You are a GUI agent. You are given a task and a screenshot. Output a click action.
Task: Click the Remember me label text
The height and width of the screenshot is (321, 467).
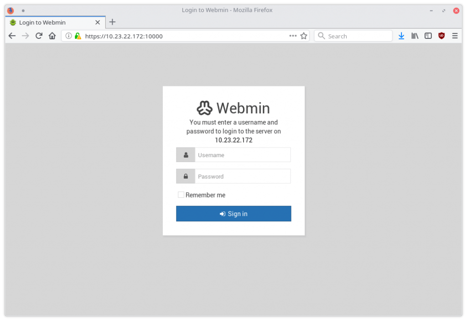click(205, 195)
